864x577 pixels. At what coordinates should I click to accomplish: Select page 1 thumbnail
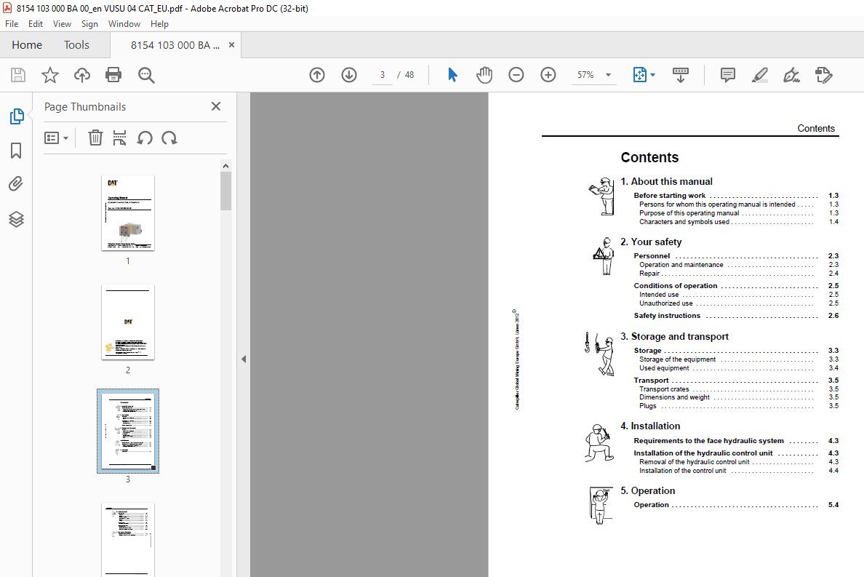[x=128, y=212]
